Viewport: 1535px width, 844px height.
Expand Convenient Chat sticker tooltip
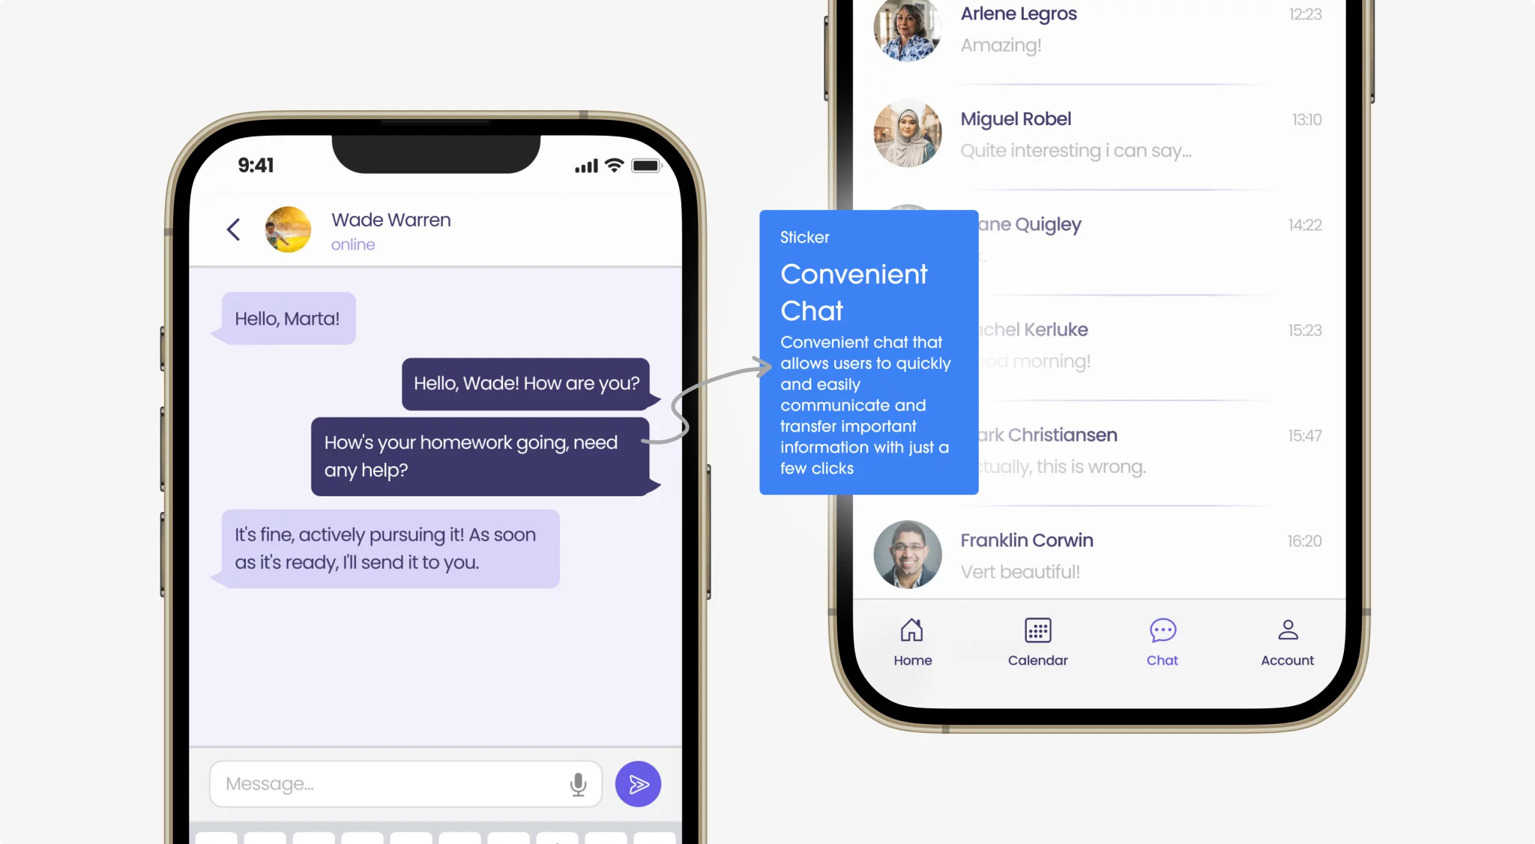[x=869, y=352]
